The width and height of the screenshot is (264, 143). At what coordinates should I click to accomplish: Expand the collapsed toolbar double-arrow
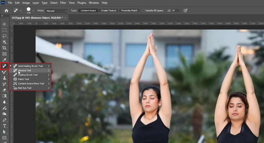point(2,16)
